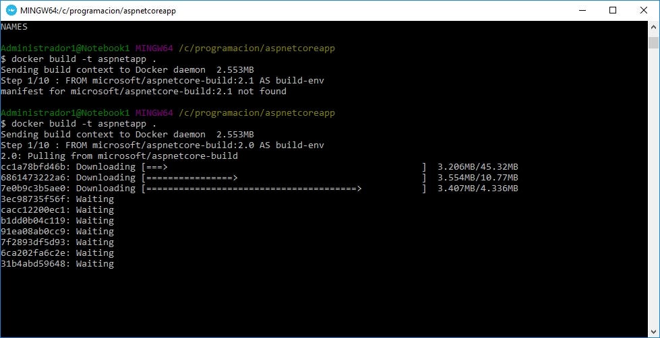
Task: Click the 'b1dd0b04c119: Waiting' line
Action: click(x=57, y=221)
